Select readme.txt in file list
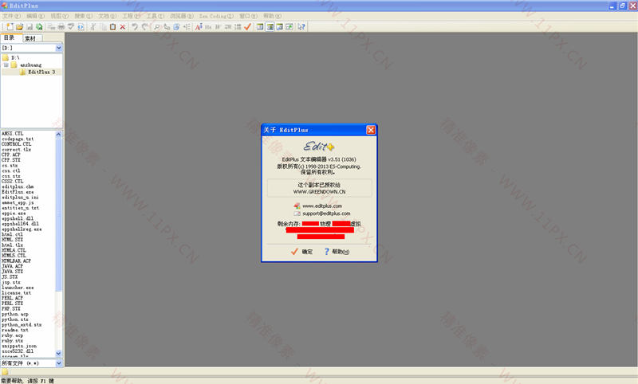This screenshot has height=384, width=638. pos(15,331)
